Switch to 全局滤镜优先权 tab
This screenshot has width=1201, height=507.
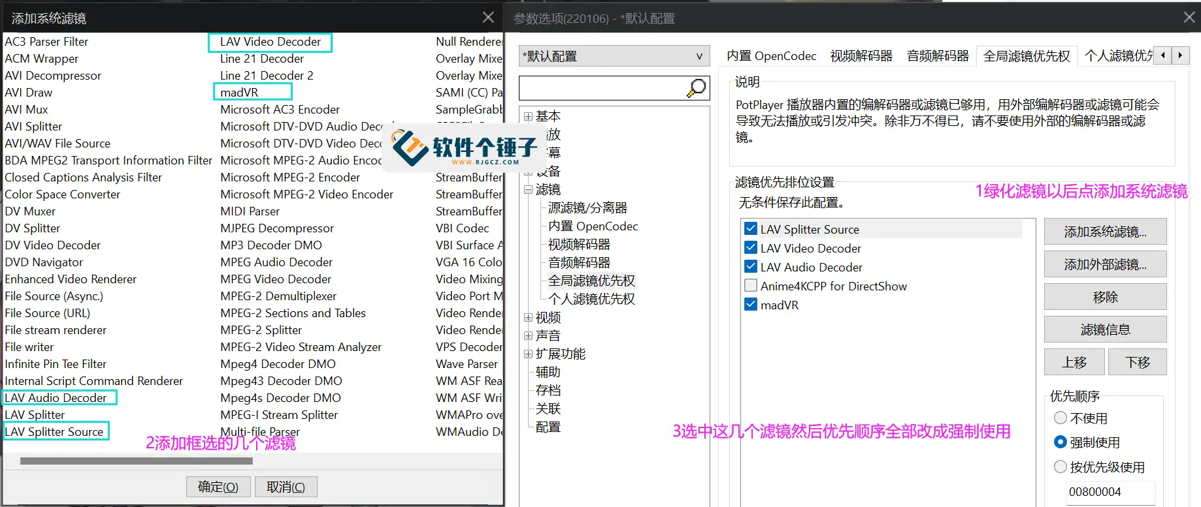(x=1027, y=56)
